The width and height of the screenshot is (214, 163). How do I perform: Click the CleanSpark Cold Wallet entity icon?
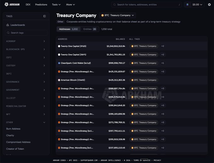tap(59, 63)
